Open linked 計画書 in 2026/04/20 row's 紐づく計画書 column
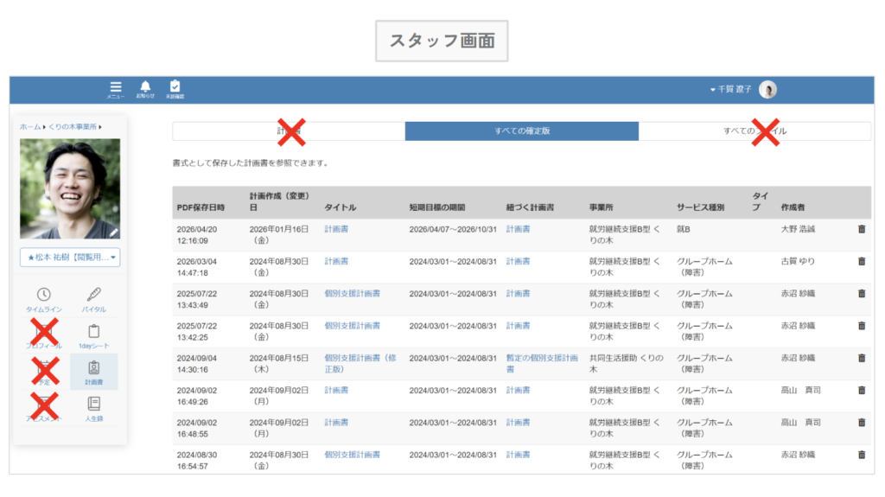Screen dimensions: 885x497 [519, 229]
